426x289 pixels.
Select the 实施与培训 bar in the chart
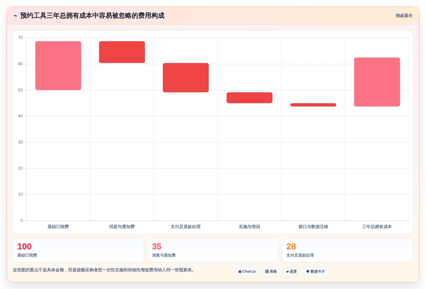point(249,98)
